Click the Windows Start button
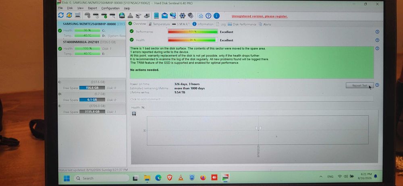 click(x=66, y=178)
